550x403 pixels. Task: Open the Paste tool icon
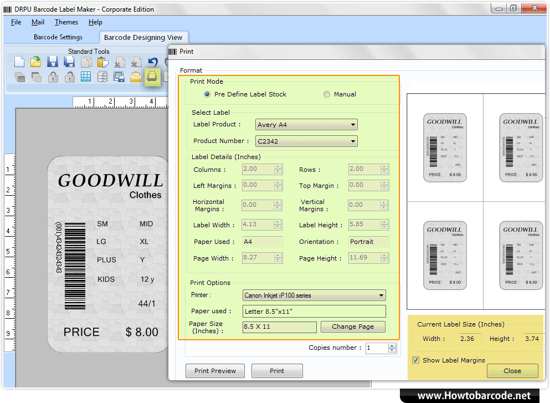point(102,62)
